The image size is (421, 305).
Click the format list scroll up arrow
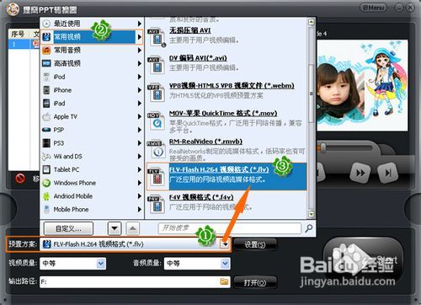[311, 22]
